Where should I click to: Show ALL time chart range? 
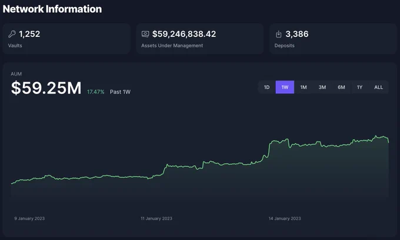tap(379, 87)
